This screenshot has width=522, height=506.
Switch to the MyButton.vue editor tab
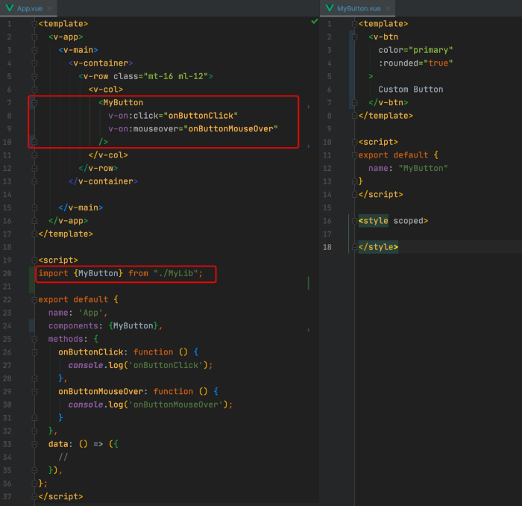point(359,8)
